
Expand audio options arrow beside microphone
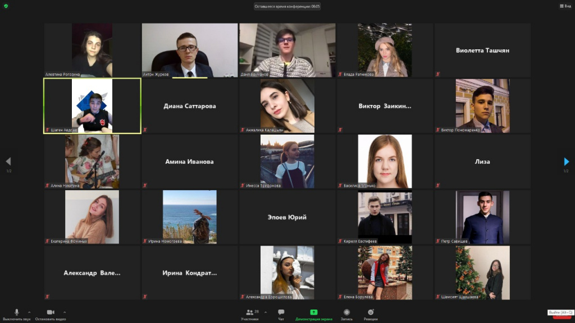click(x=29, y=312)
